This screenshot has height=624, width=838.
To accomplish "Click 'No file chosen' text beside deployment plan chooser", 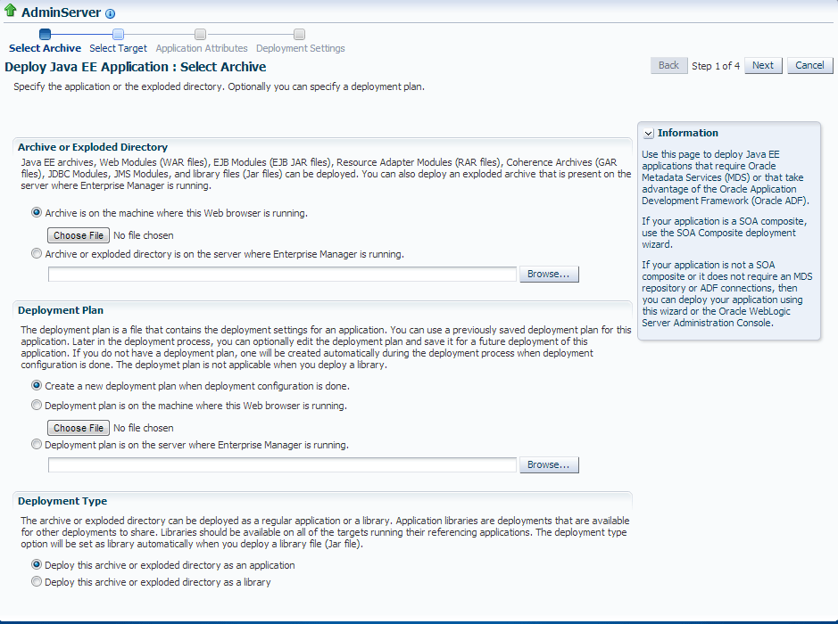I will point(143,428).
